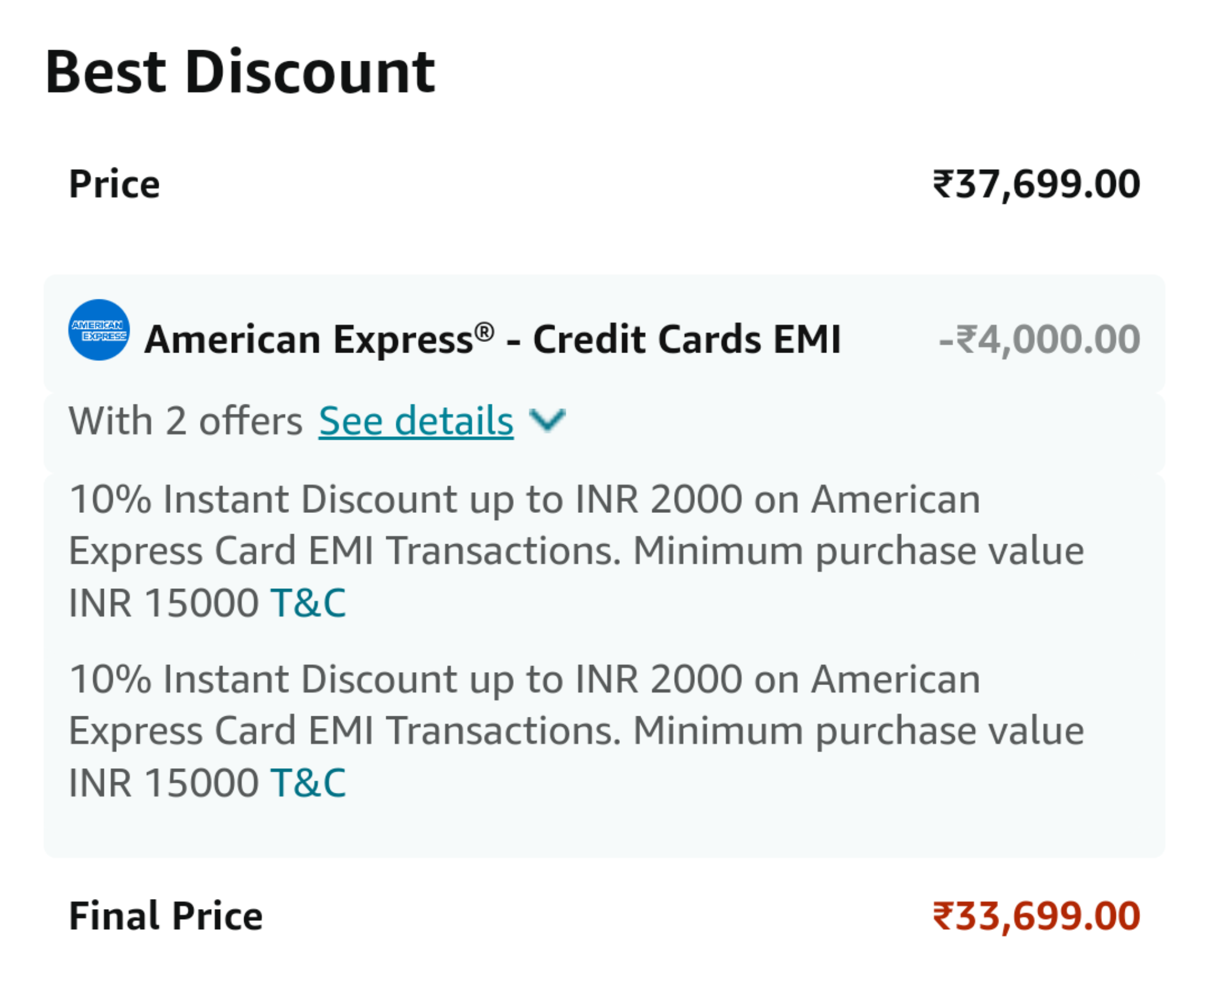Click the Best Discount heading
The height and width of the screenshot is (991, 1208).
click(x=240, y=73)
